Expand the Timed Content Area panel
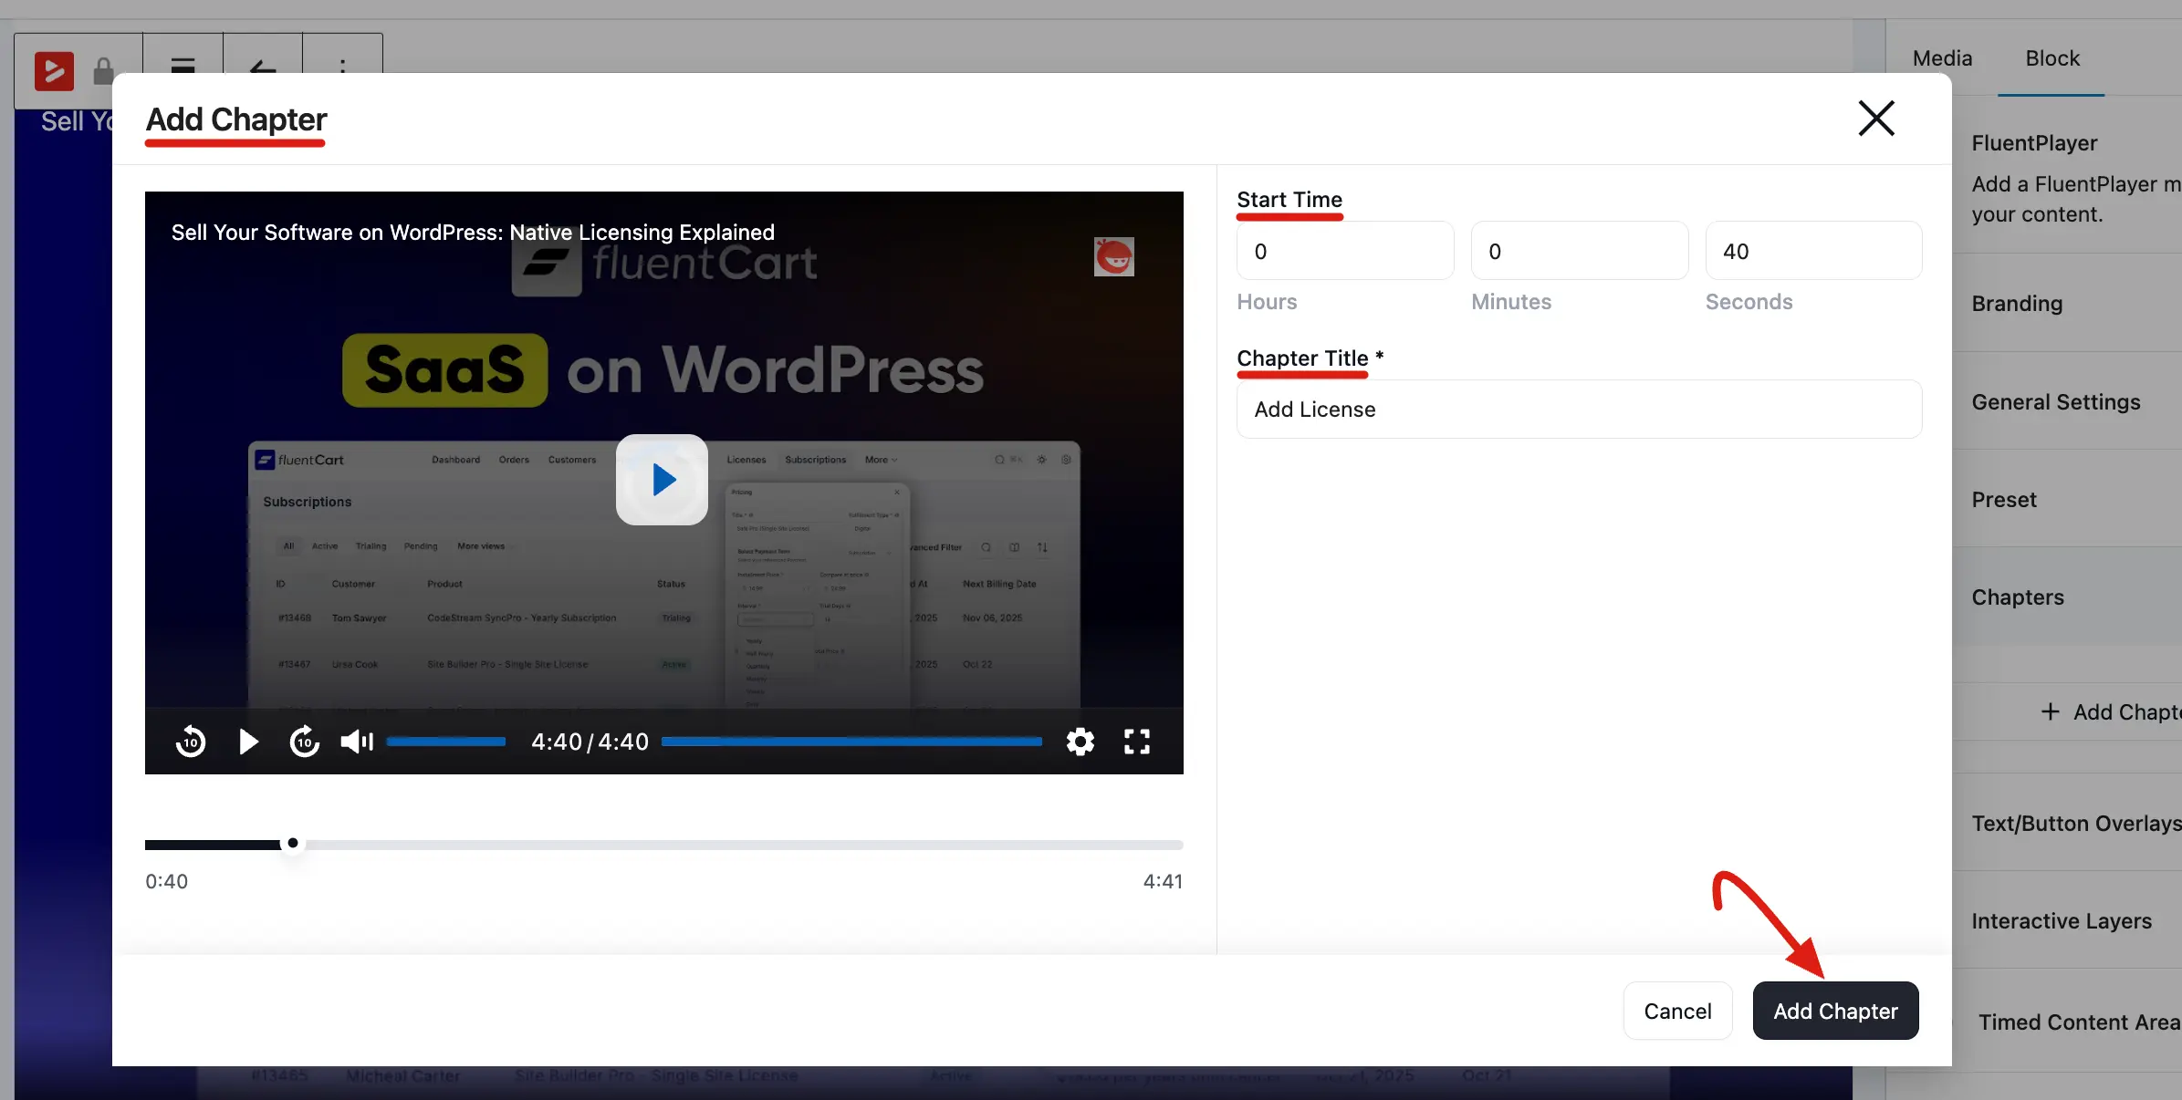Viewport: 2182px width, 1100px height. [x=2067, y=1022]
